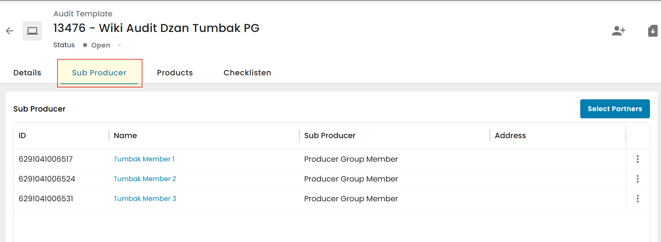The height and width of the screenshot is (242, 661).
Task: Click the download document icon
Action: [x=653, y=31]
